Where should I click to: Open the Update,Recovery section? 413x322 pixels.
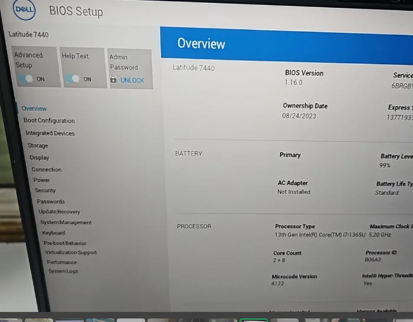coord(59,212)
